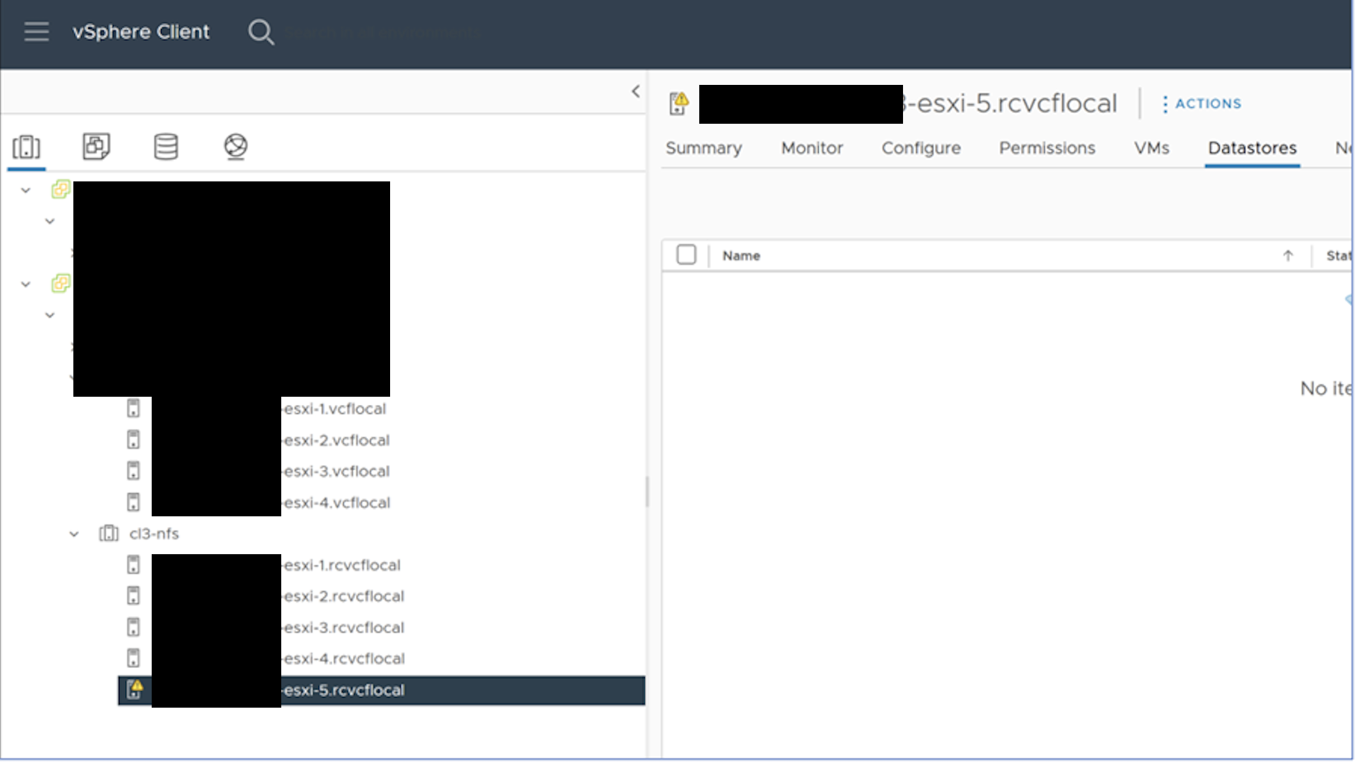This screenshot has width=1359, height=767.
Task: Select host esxi-2.rcvcflocal in the tree
Action: (344, 596)
